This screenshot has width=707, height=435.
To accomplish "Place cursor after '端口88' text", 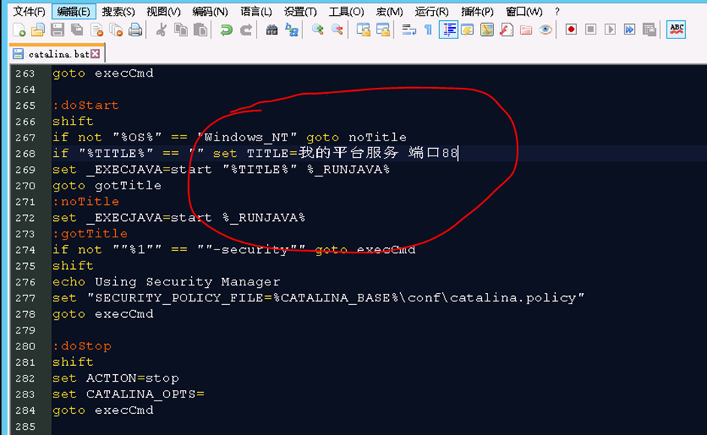I will coord(458,153).
